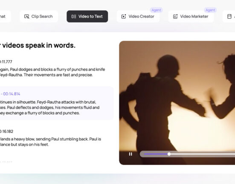Click the Video to Text list icon
This screenshot has height=184, width=235.
(74, 17)
